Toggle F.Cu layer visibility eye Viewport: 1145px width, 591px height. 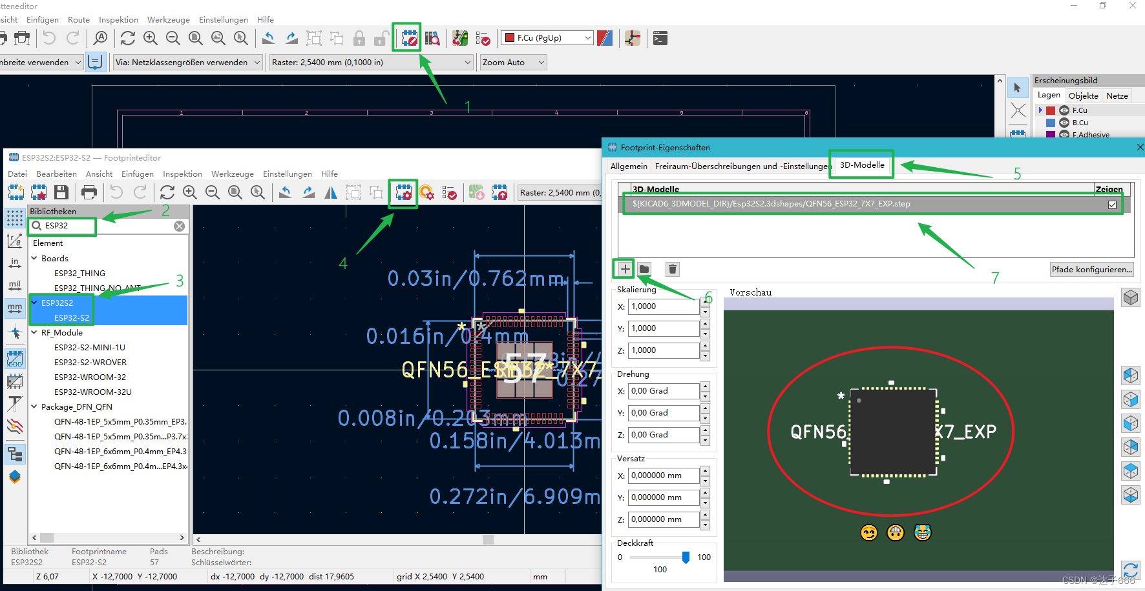click(x=1064, y=110)
